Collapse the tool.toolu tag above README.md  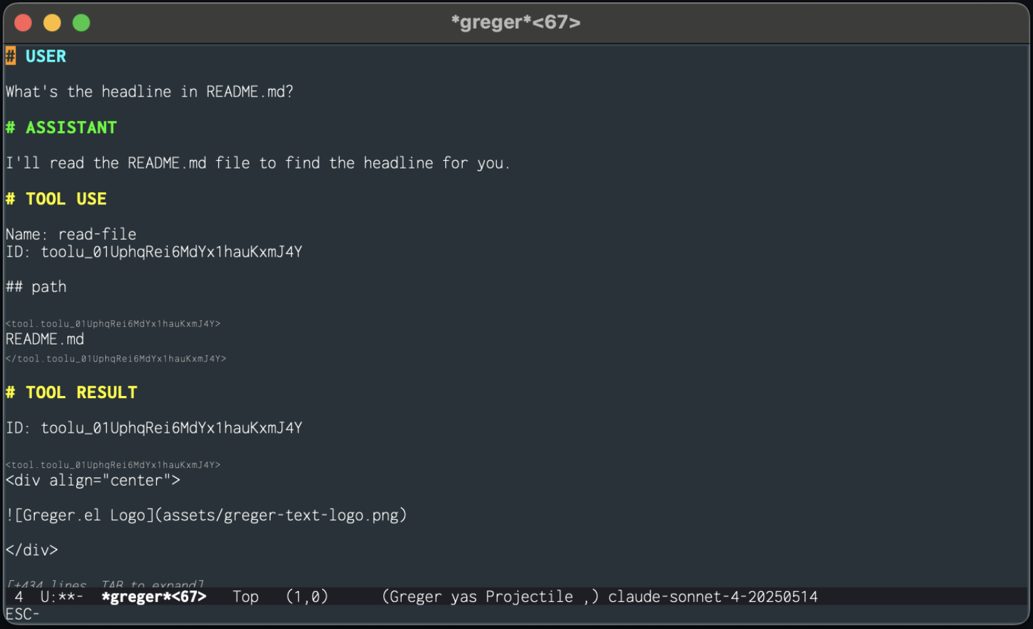(x=112, y=323)
